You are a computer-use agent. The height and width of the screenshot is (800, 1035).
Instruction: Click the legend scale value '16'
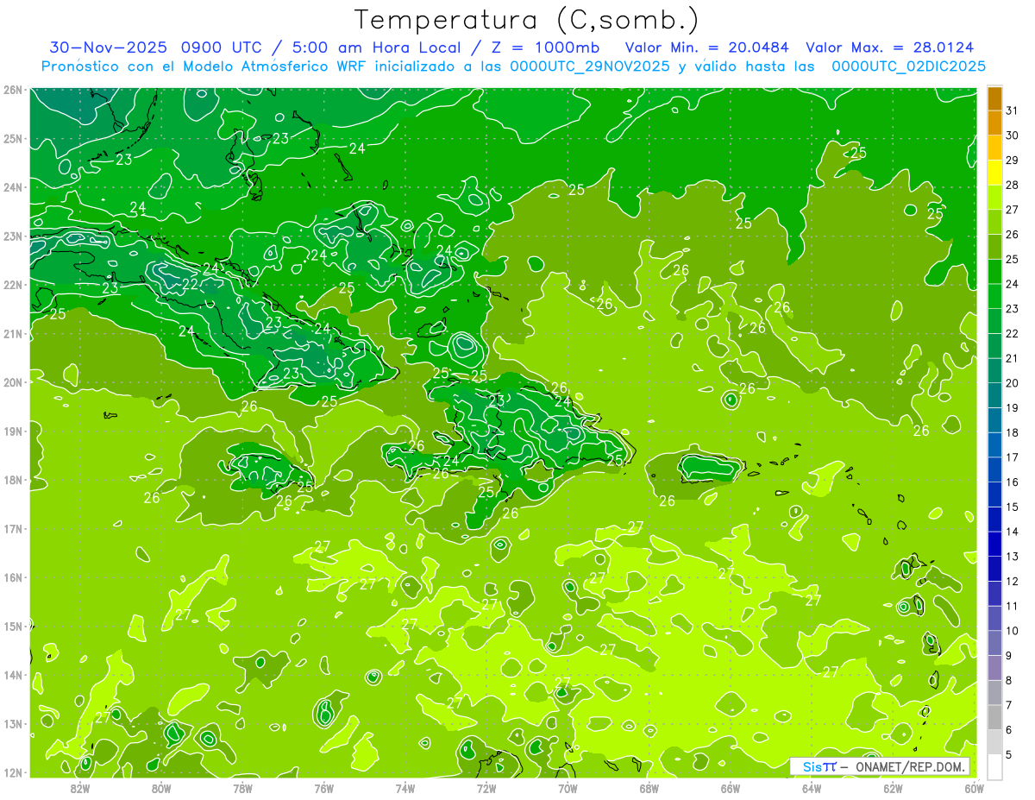click(1012, 482)
